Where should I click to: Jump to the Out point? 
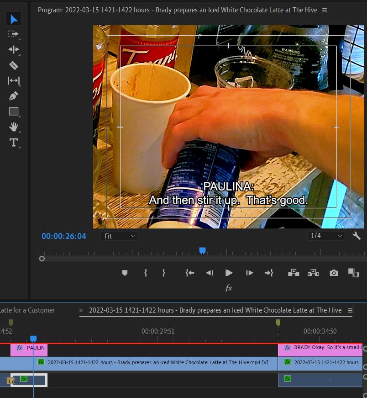point(269,273)
